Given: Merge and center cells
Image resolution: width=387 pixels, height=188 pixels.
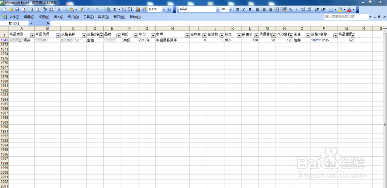Looking at the screenshot, I should pos(276,9).
